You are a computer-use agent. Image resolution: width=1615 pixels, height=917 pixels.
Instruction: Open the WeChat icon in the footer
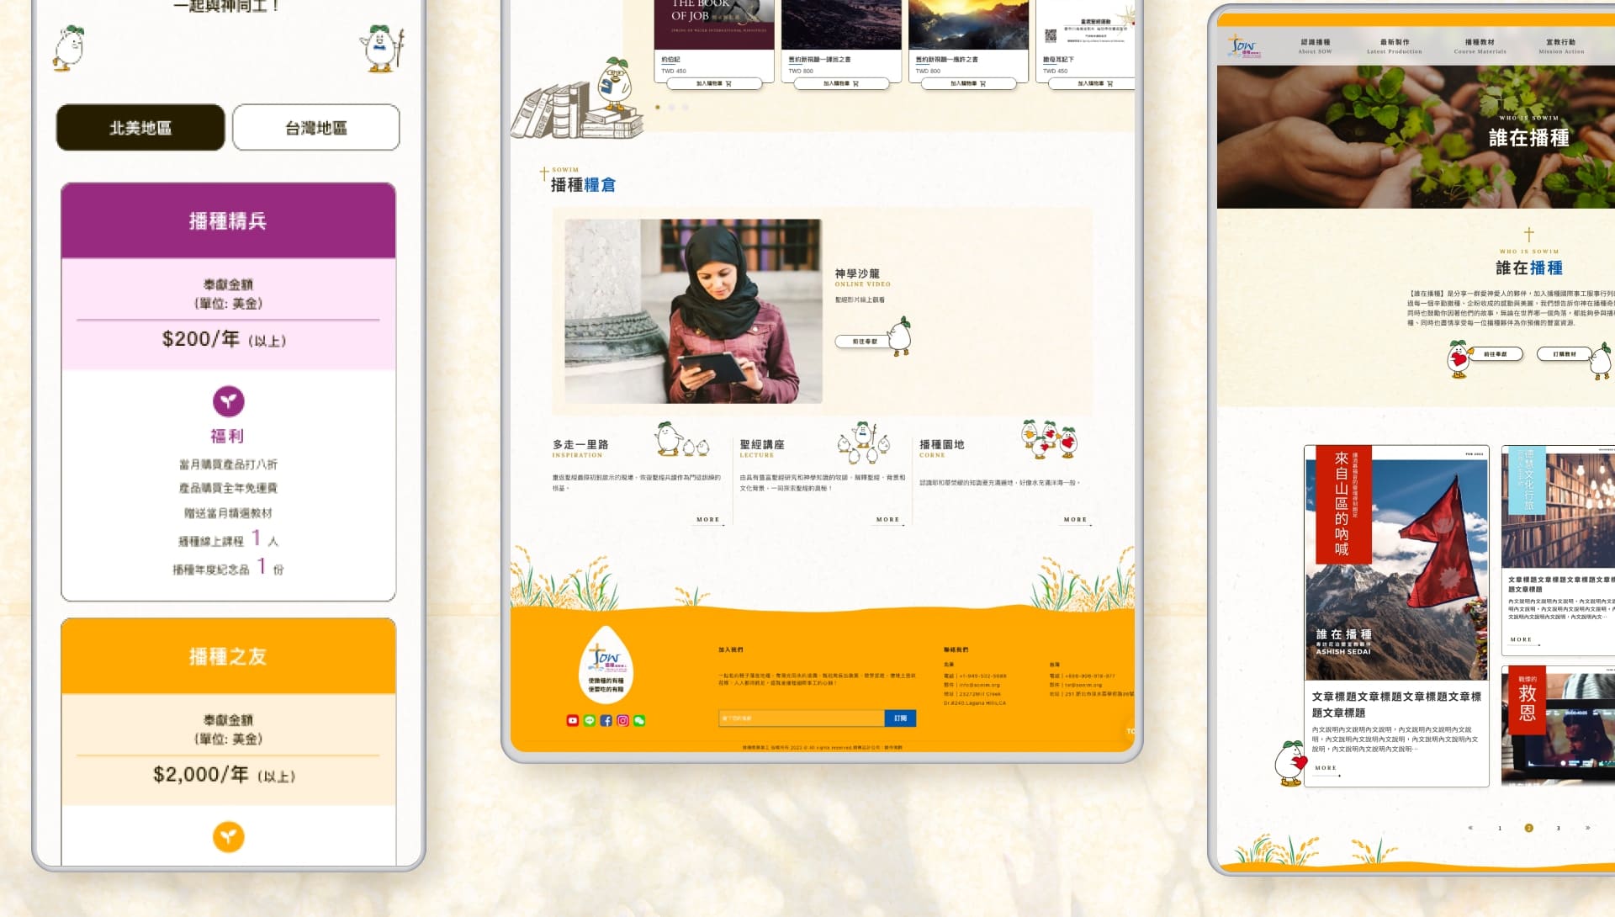(x=639, y=721)
